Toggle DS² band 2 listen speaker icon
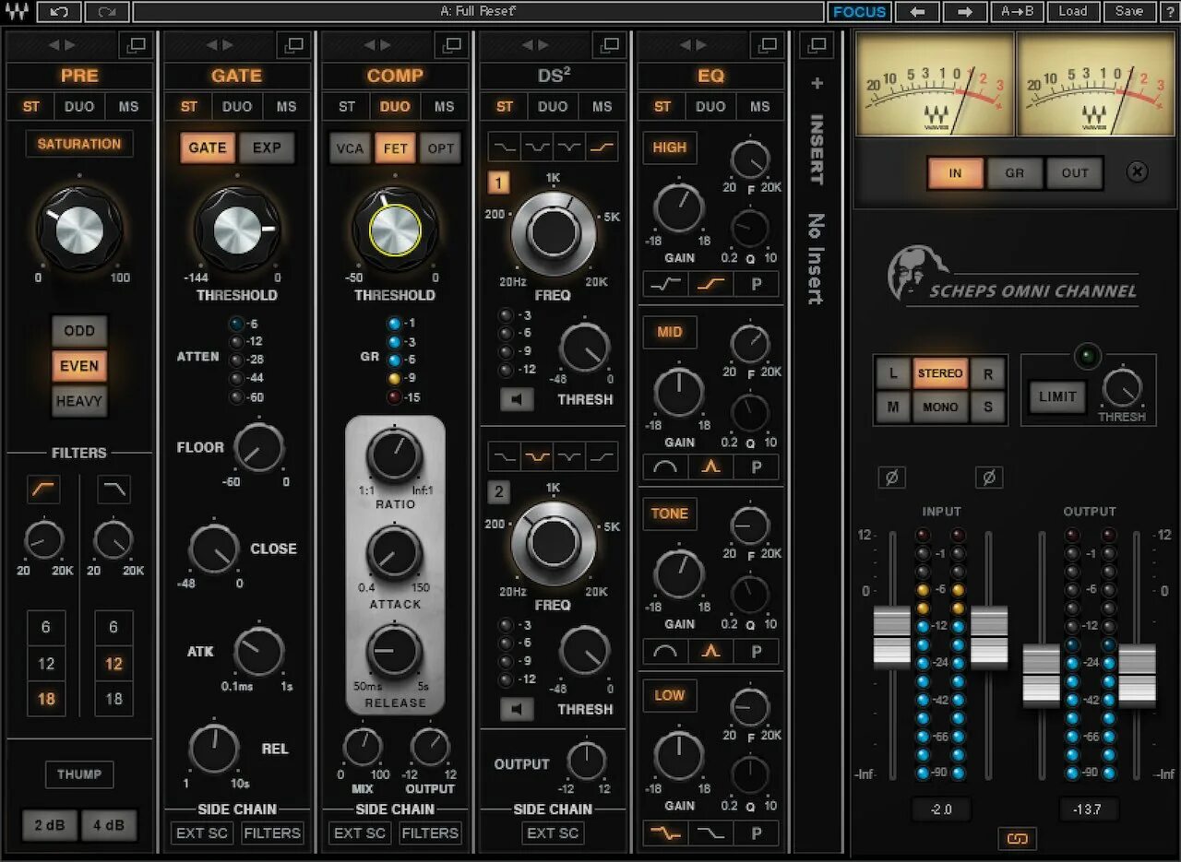The width and height of the screenshot is (1181, 862). click(517, 709)
